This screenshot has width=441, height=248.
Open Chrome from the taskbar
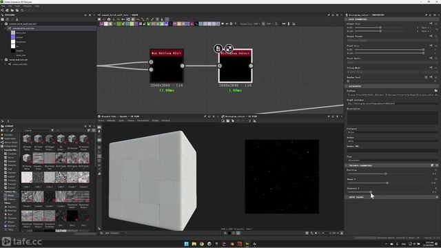click(x=202, y=244)
